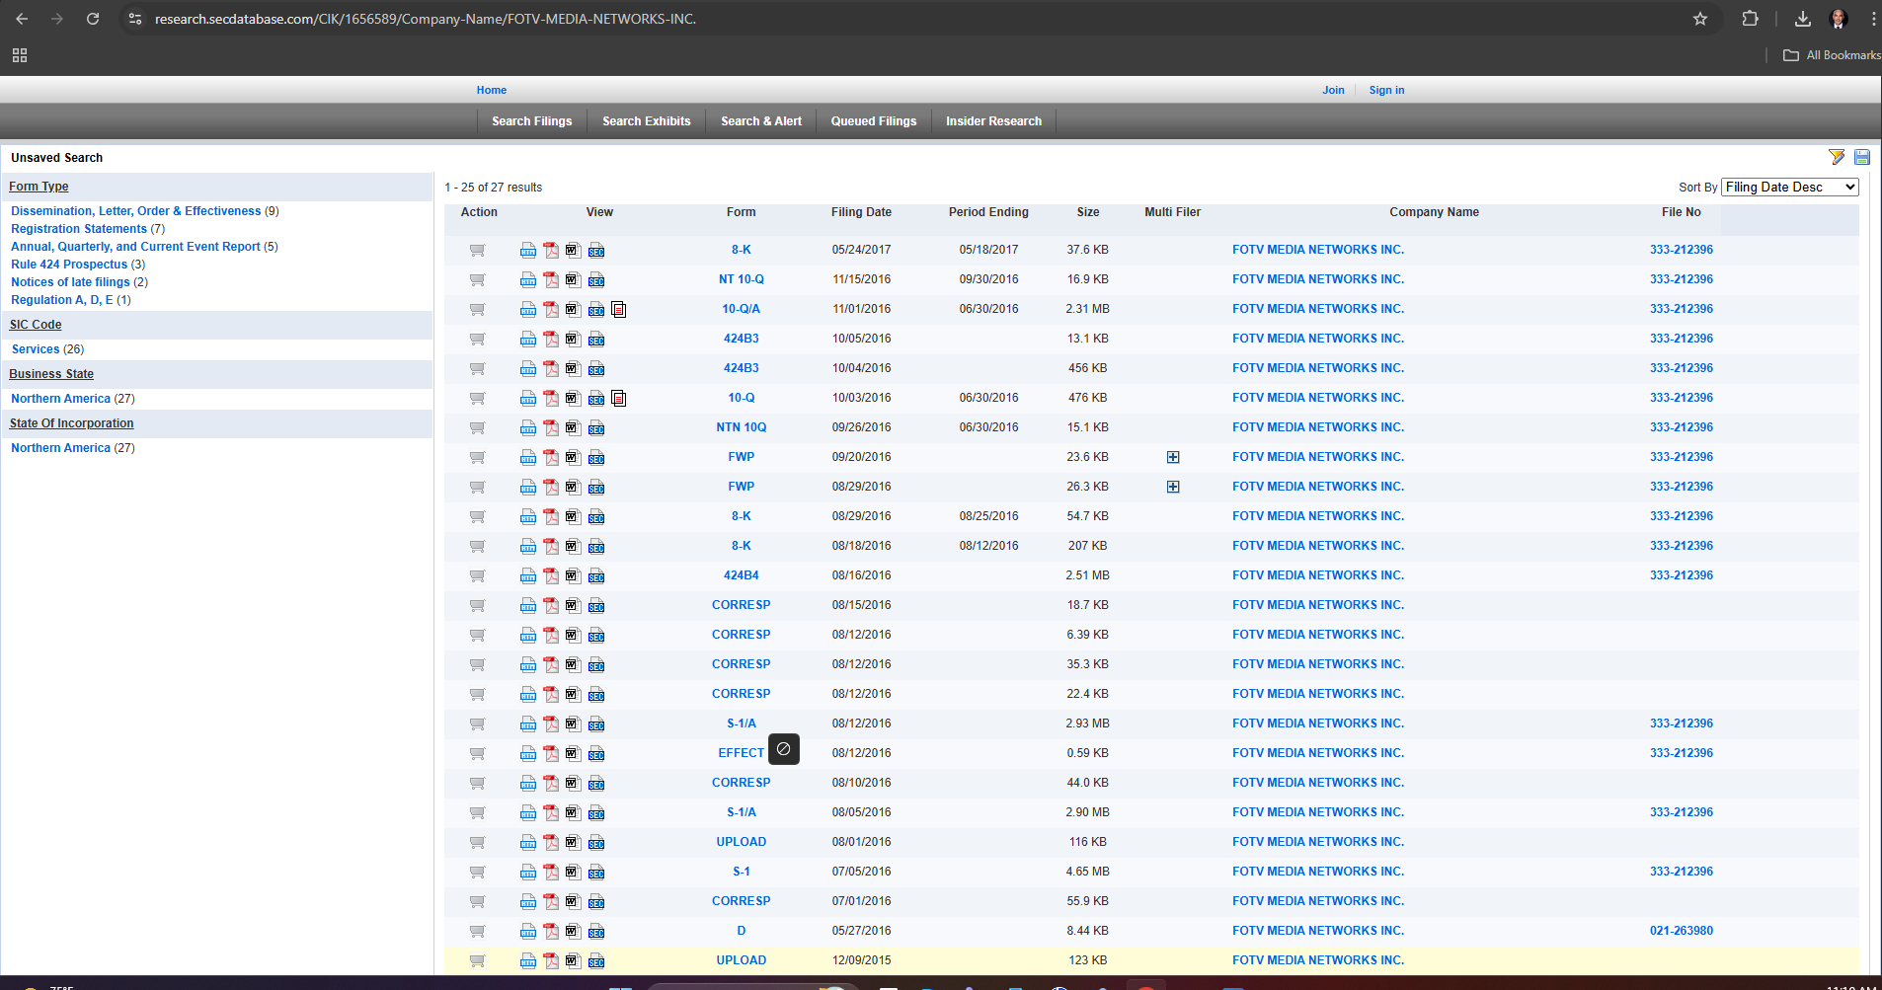This screenshot has height=990, width=1882.
Task: Open PDF version of the NT 10-Q filing
Action: 551,280
